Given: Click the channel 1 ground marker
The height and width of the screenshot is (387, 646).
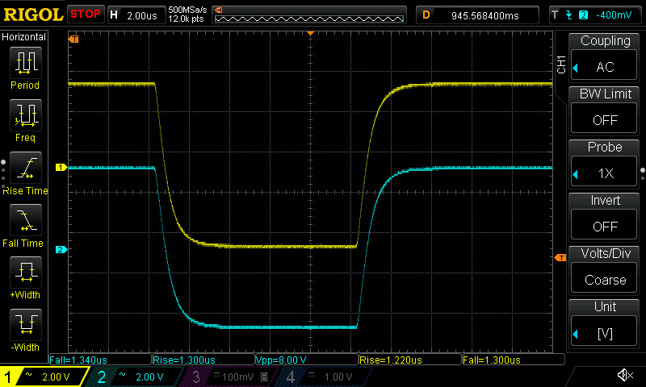Looking at the screenshot, I should pyautogui.click(x=61, y=168).
